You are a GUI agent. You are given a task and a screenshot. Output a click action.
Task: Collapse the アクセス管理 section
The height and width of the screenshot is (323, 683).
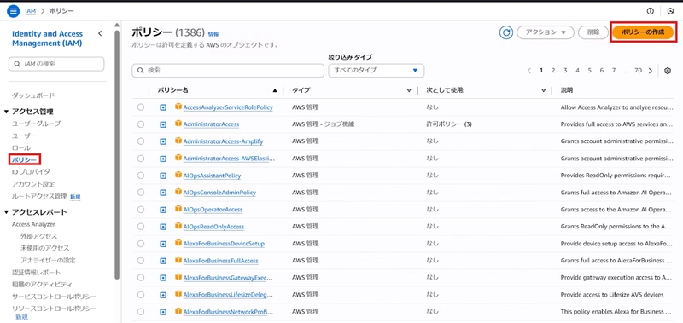(x=7, y=112)
